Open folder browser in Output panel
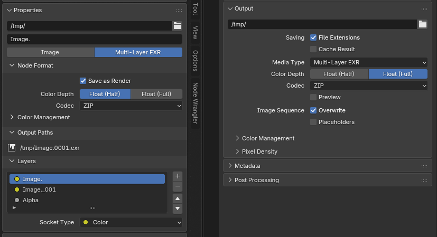Image resolution: width=437 pixels, height=237 pixels. [423, 24]
